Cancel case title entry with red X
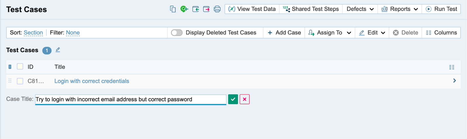 click(x=245, y=99)
